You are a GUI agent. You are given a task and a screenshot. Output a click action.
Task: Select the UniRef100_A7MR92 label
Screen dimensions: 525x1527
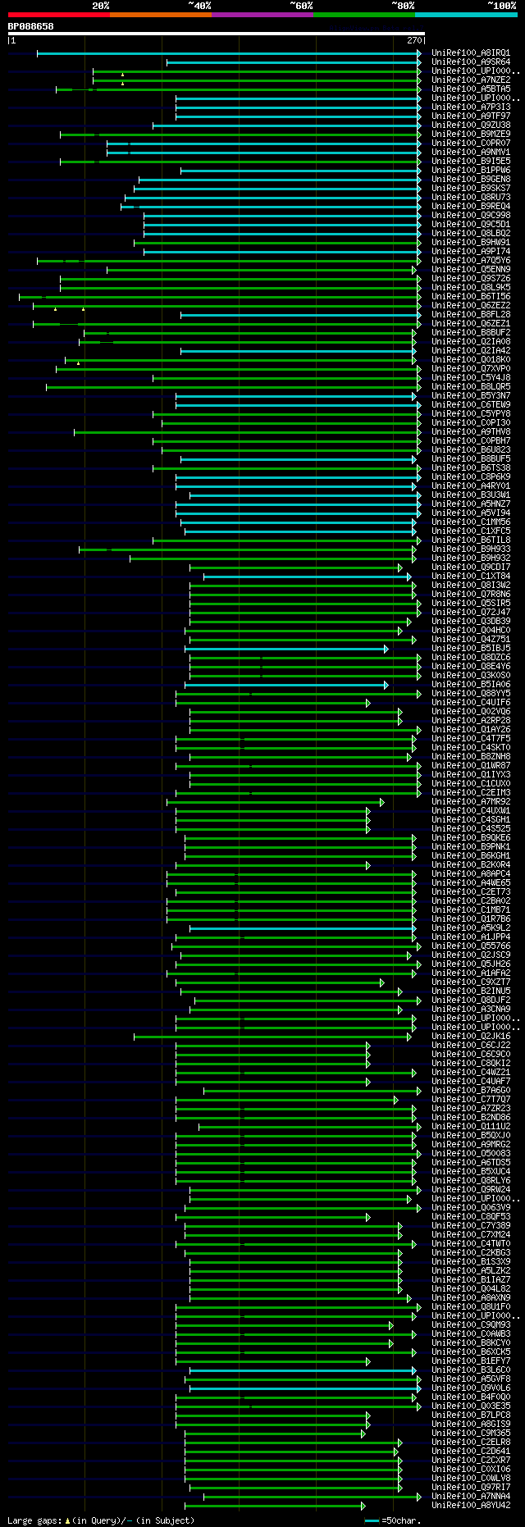point(471,802)
